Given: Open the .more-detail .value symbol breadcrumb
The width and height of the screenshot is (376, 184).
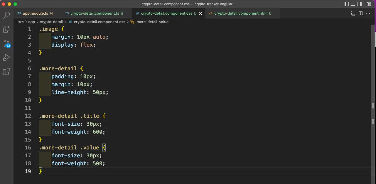Looking at the screenshot, I should pyautogui.click(x=149, y=22).
